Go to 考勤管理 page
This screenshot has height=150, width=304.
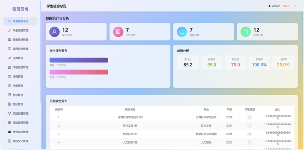coord(21,86)
